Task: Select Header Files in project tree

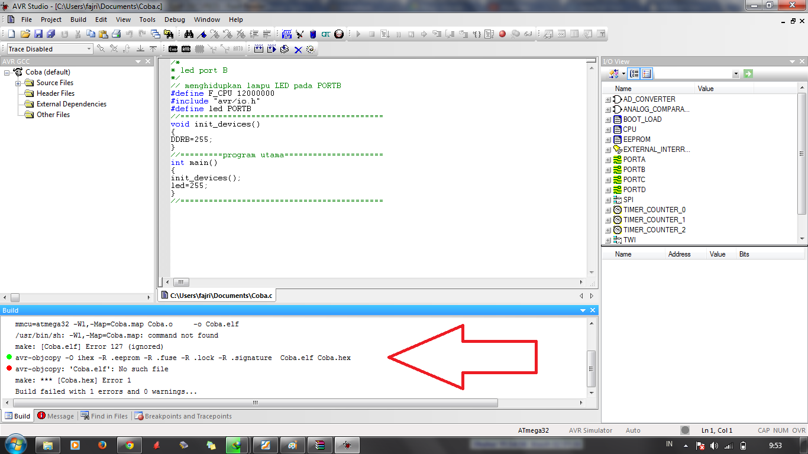Action: pos(56,93)
